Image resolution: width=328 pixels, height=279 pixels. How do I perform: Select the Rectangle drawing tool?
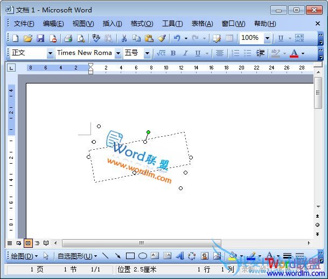(x=130, y=256)
